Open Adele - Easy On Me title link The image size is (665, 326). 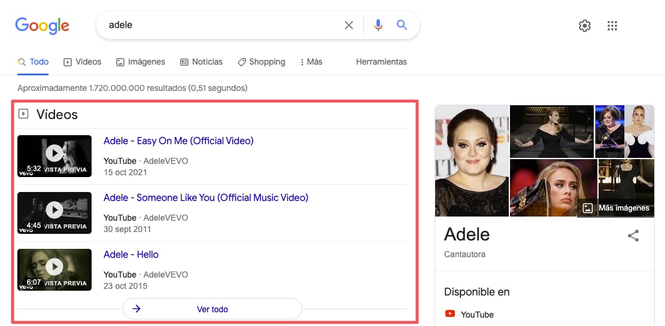coord(178,141)
